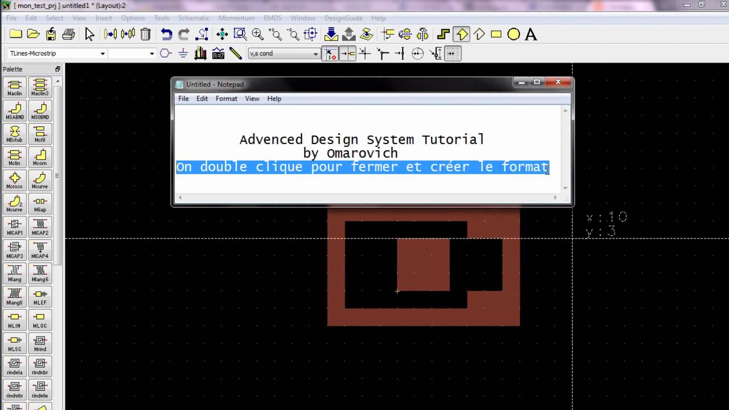Place the MSABND bend component
Screen dimensions: 729x410
pos(14,111)
